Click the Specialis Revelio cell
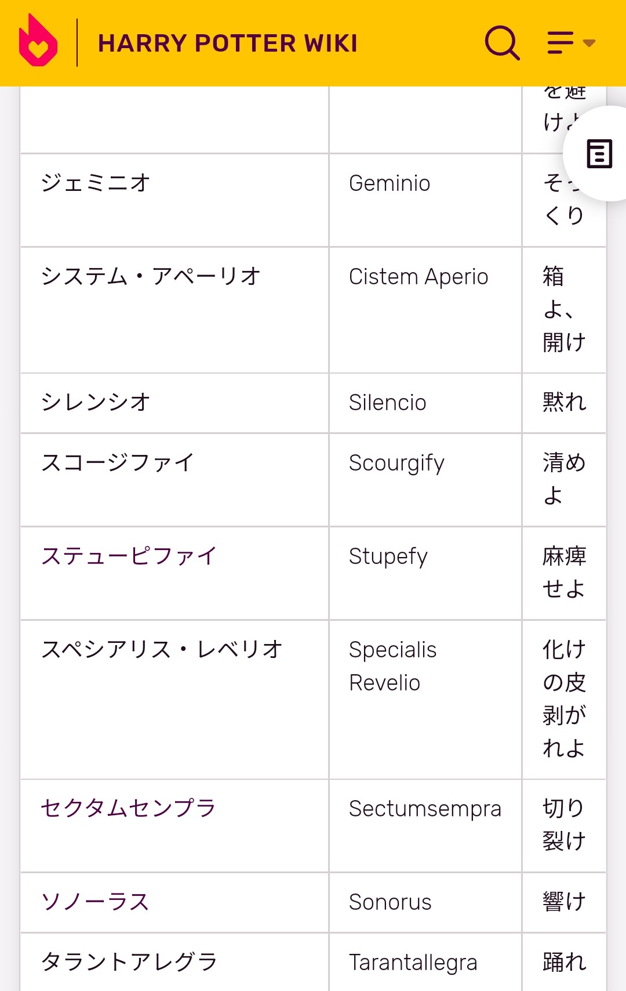The image size is (626, 991). coord(425,700)
